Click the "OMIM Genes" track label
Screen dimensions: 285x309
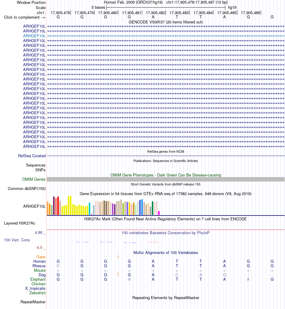point(34,179)
